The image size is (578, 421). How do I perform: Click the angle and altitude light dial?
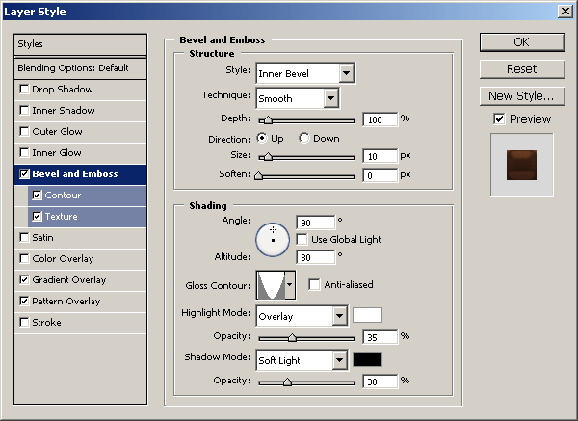point(273,240)
